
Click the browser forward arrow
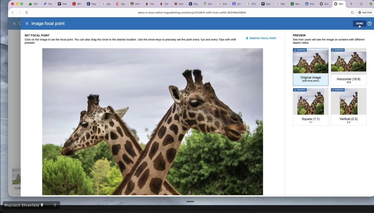pos(20,12)
